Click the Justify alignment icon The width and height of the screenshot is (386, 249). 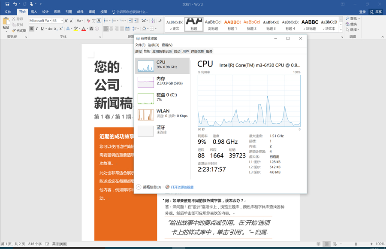(x=122, y=29)
